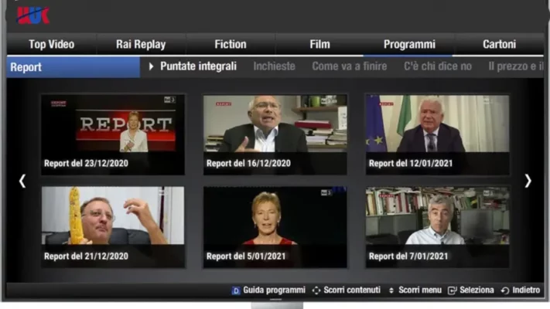Screen dimensions: 550x309
Task: Select Come va a finire section
Action: click(x=350, y=66)
